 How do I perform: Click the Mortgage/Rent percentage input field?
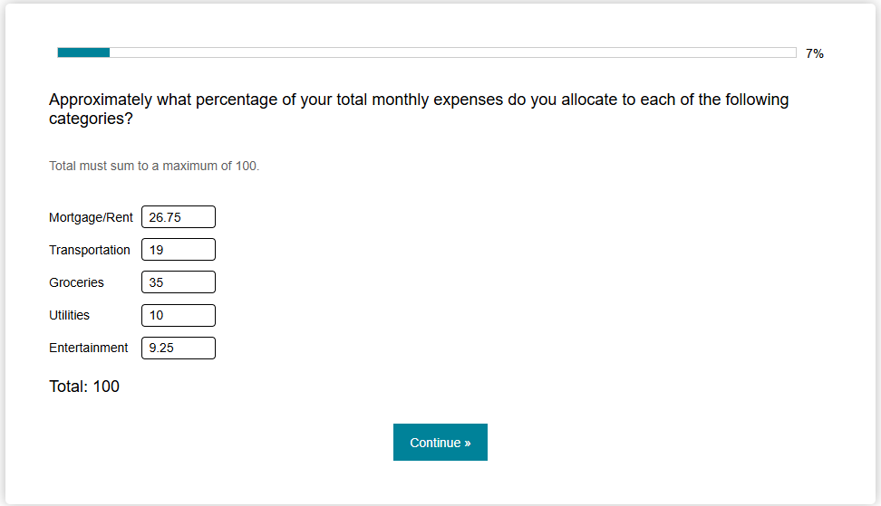point(179,217)
